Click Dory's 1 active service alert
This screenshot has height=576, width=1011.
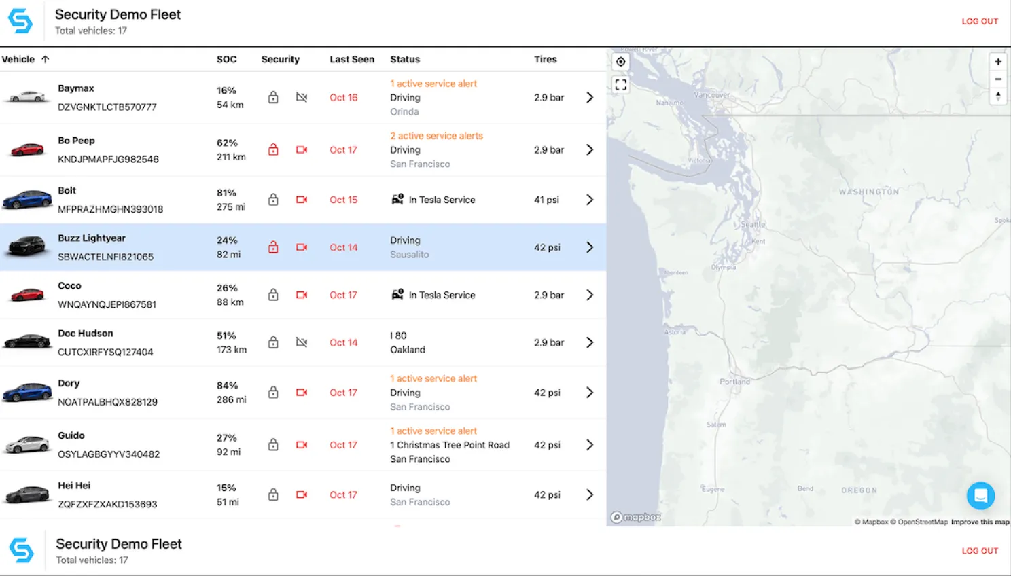point(433,378)
